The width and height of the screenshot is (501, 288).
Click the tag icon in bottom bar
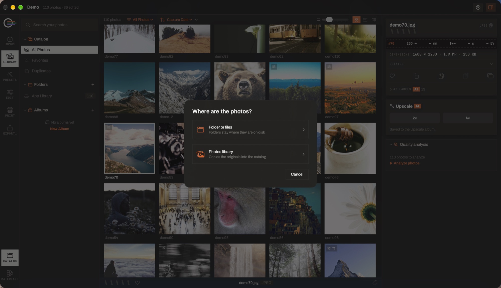(x=374, y=282)
